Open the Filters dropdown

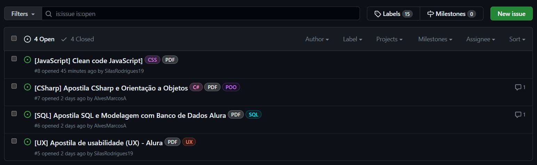pyautogui.click(x=23, y=14)
